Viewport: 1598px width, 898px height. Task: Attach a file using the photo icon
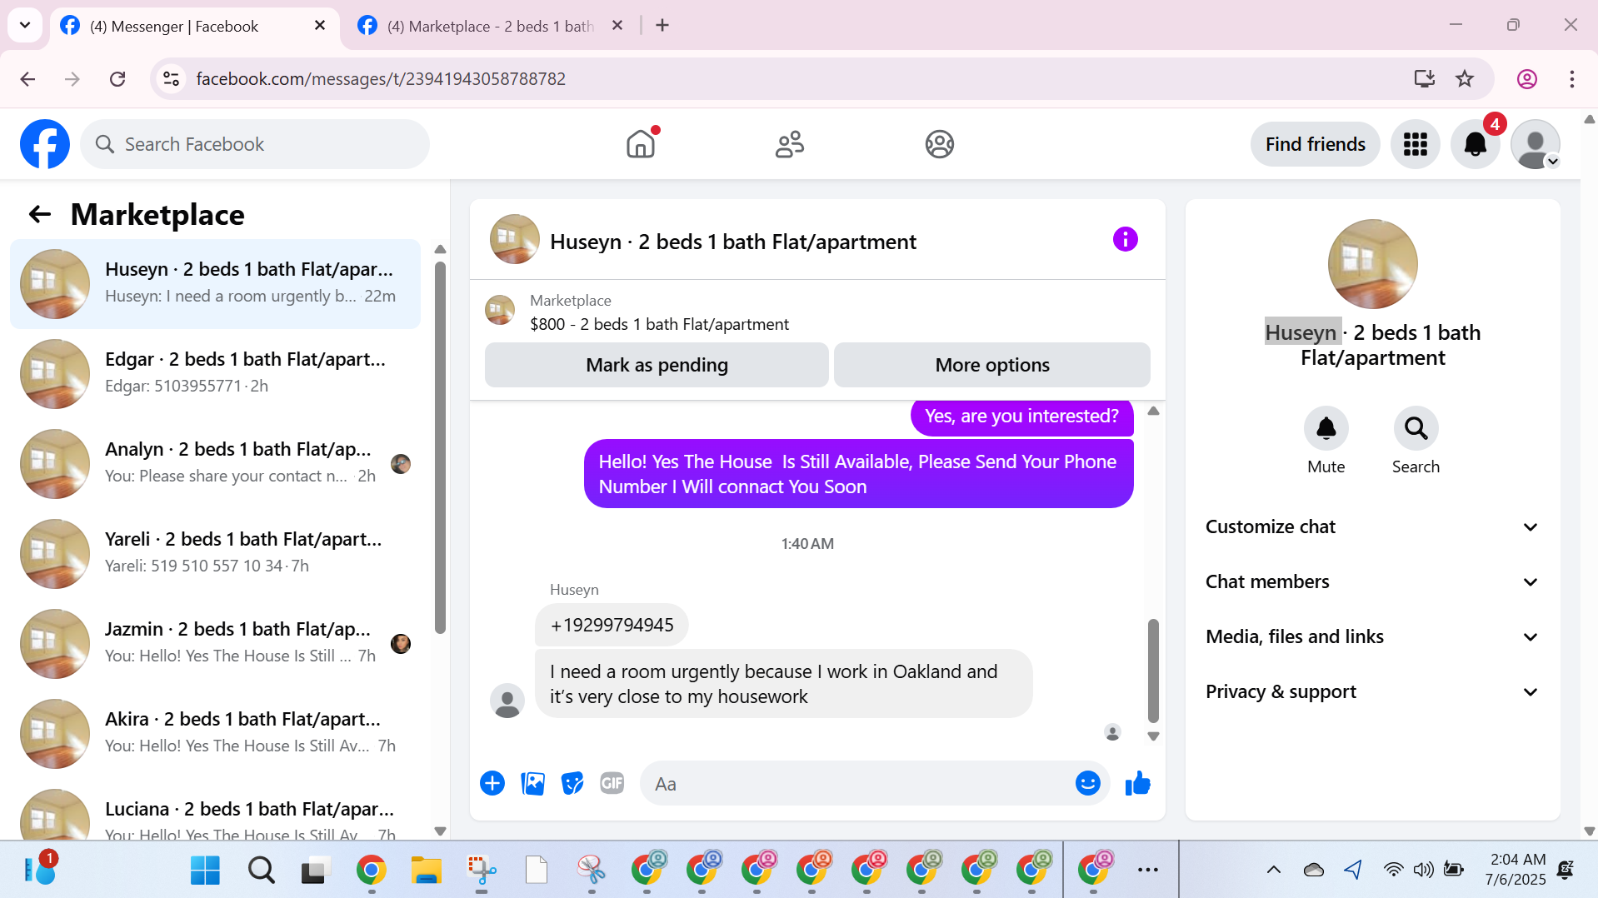(532, 783)
